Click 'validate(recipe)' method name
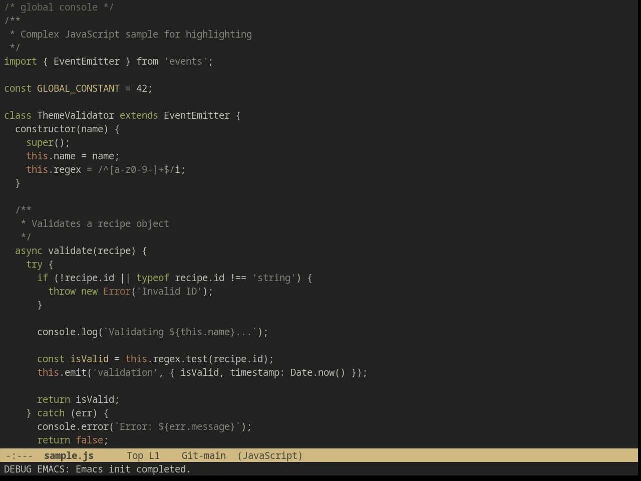 pyautogui.click(x=92, y=251)
